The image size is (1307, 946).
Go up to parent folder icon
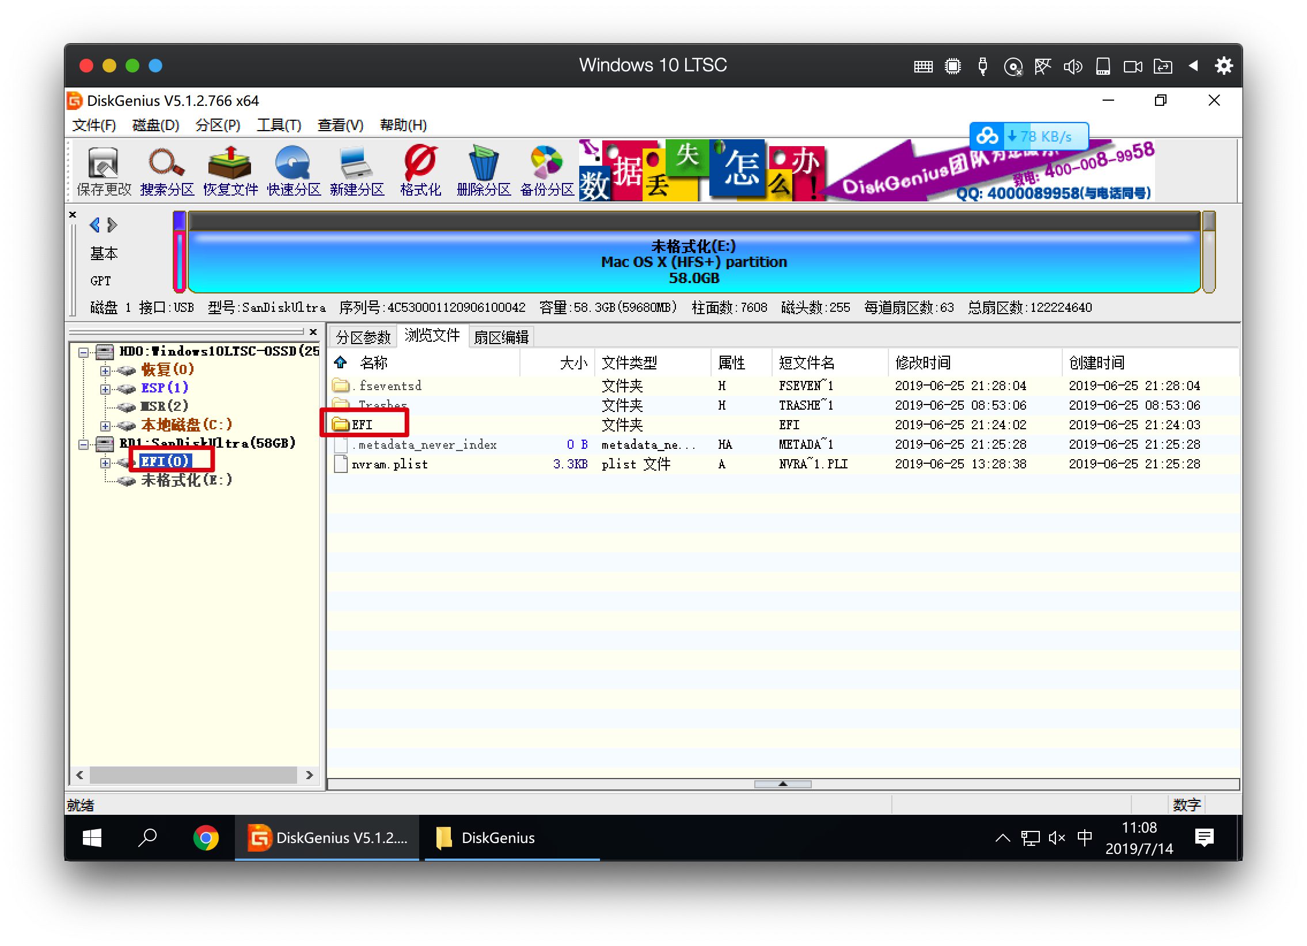(340, 362)
